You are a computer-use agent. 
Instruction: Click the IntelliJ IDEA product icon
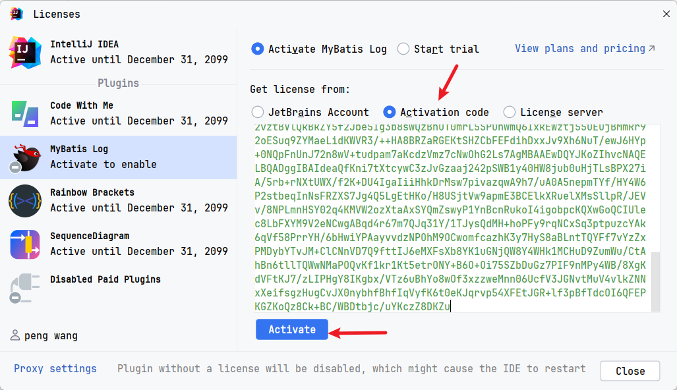coord(25,52)
